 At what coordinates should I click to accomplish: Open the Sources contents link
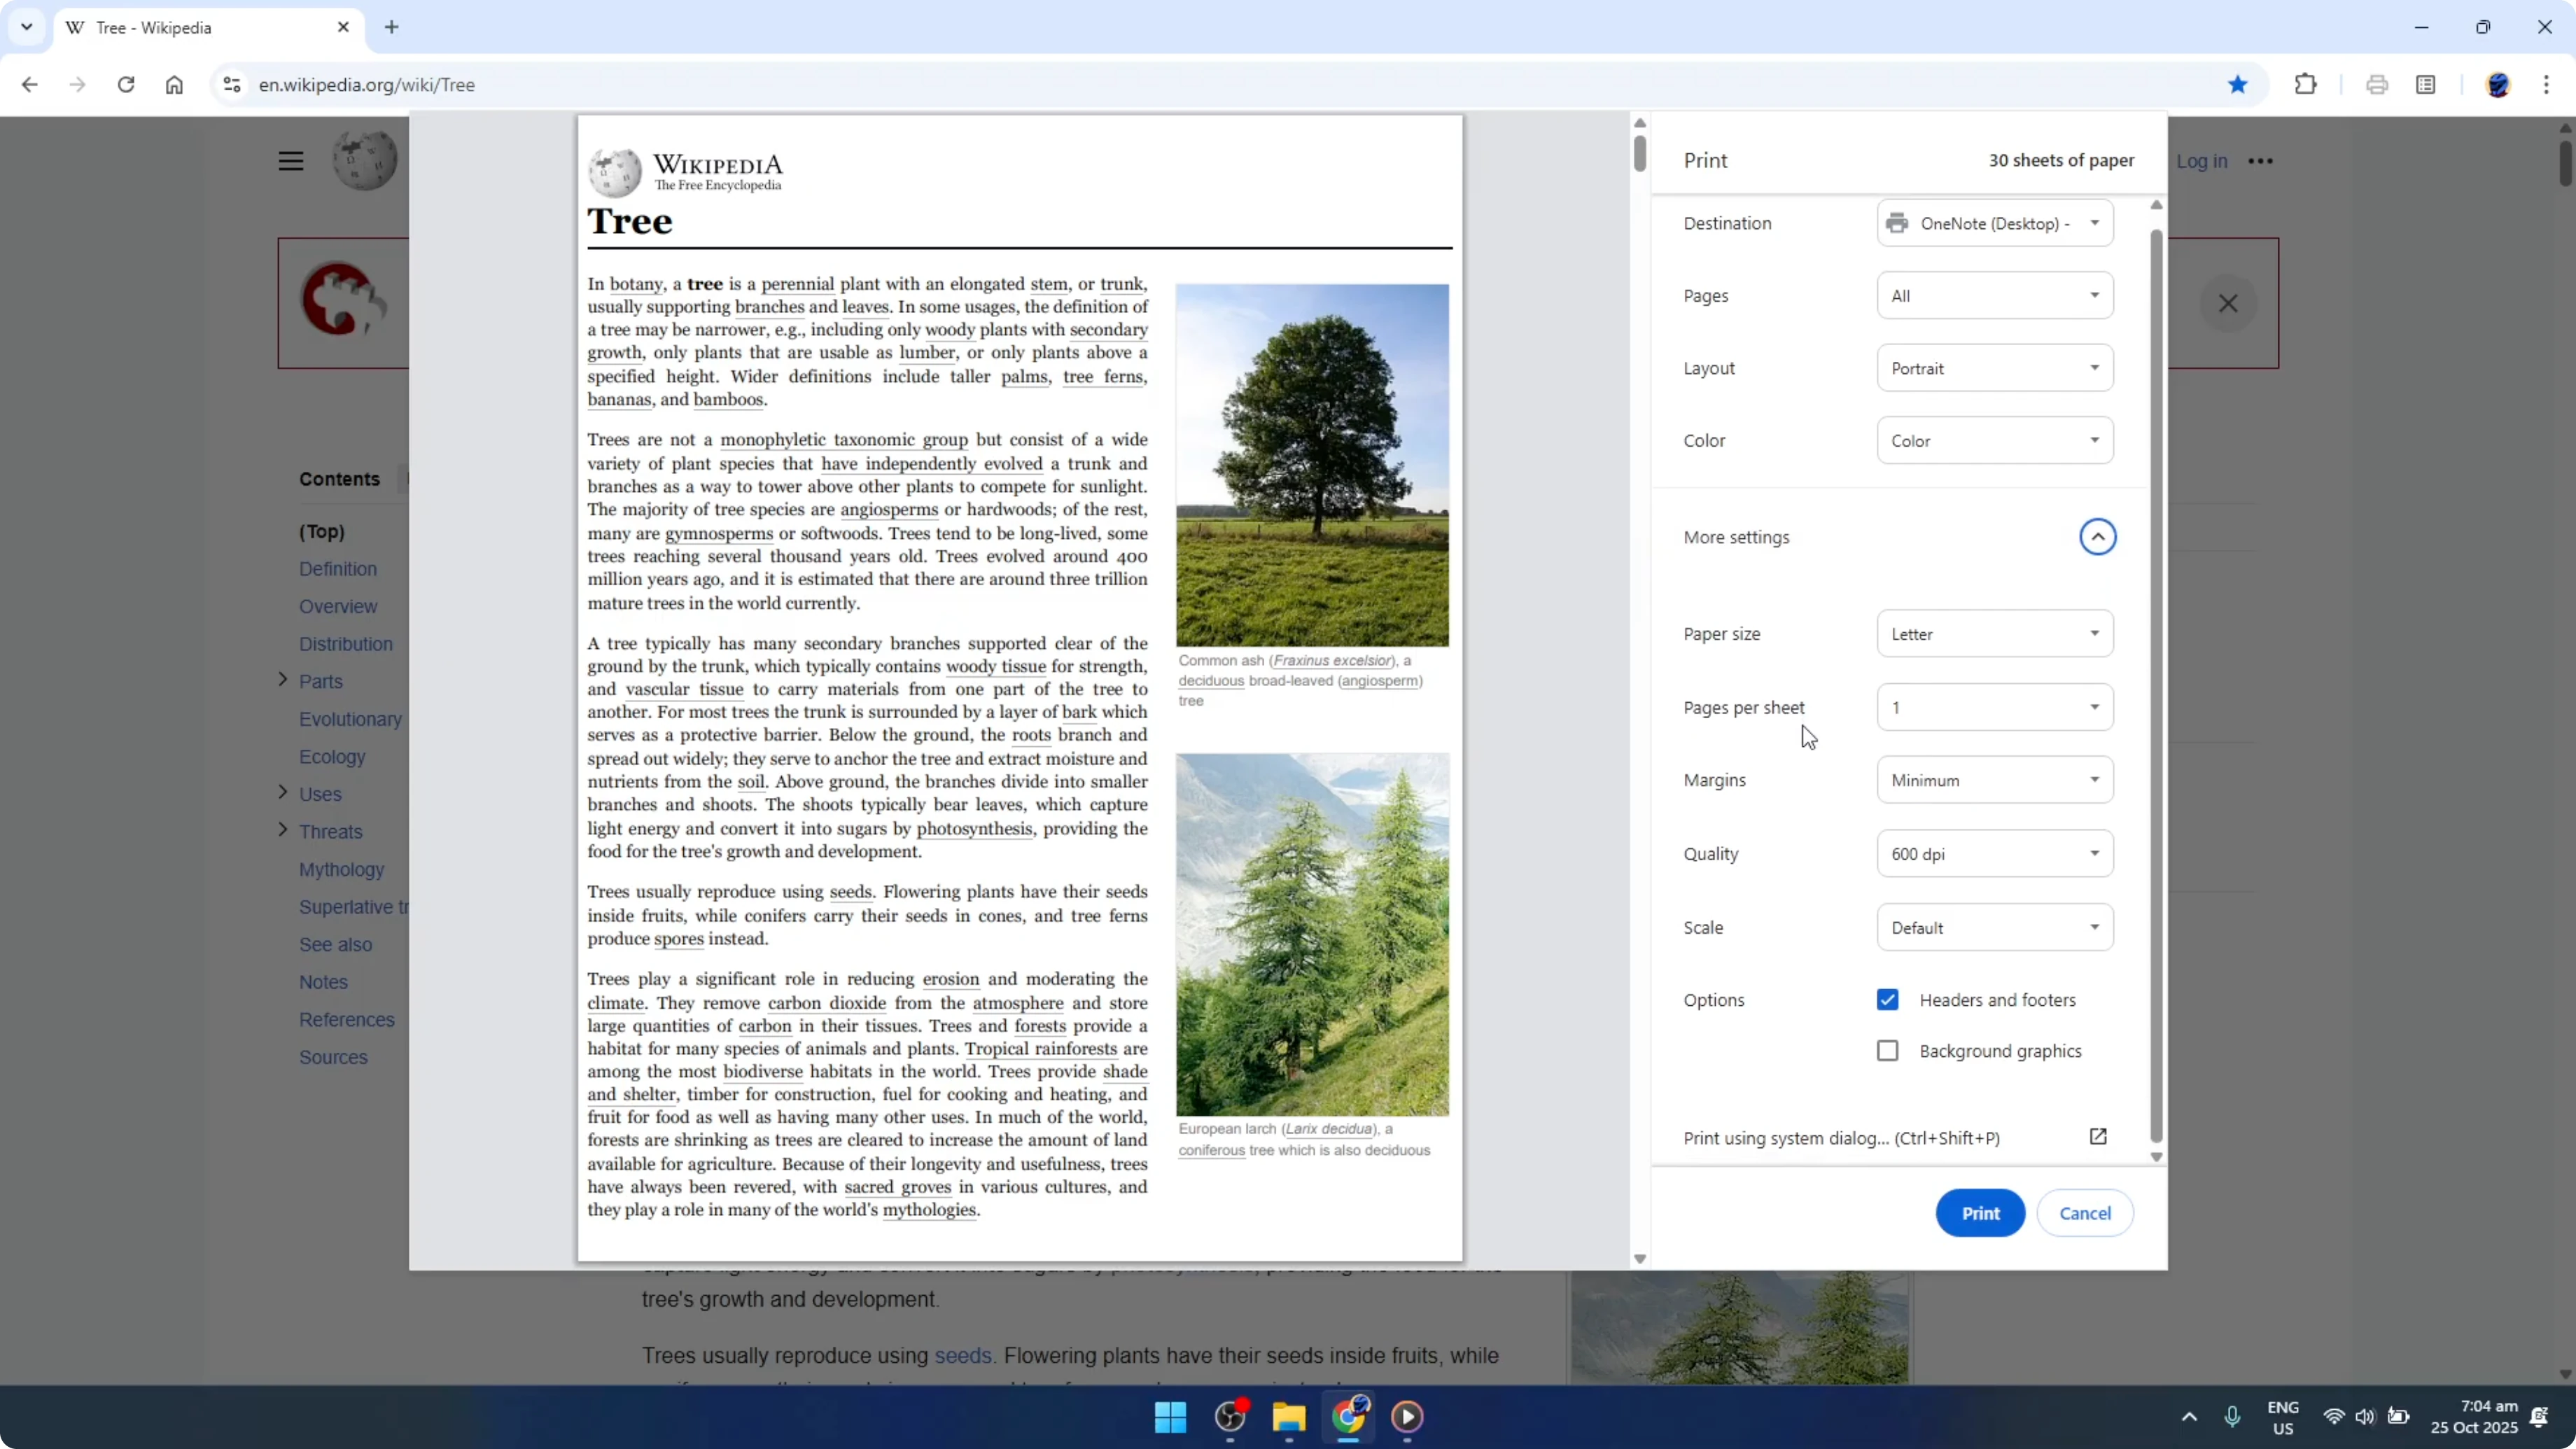(333, 1058)
